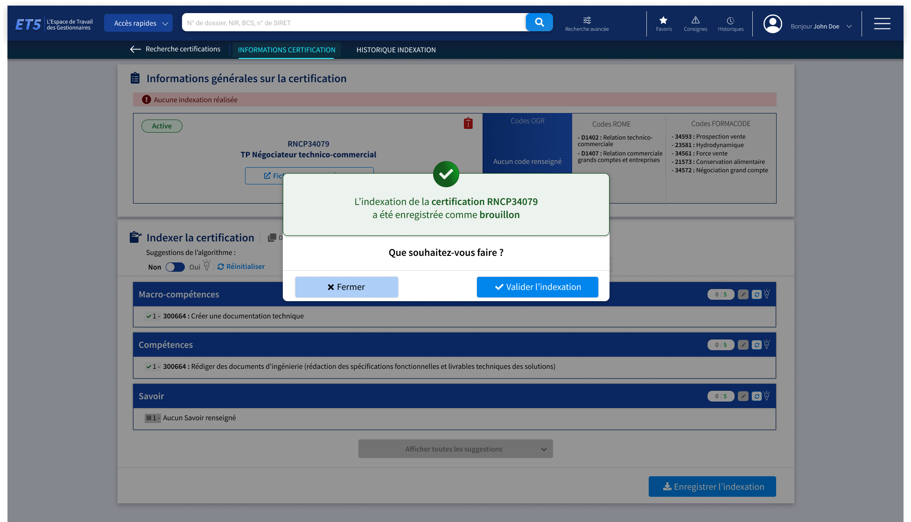The width and height of the screenshot is (911, 522).
Task: Open the hamburger main menu
Action: [882, 23]
